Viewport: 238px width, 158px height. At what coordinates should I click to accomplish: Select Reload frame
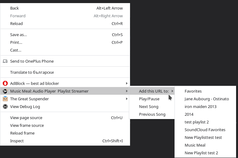tap(65, 133)
